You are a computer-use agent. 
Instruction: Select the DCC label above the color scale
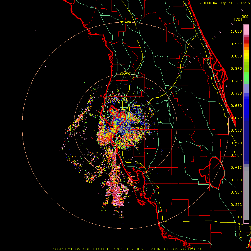click(x=245, y=17)
